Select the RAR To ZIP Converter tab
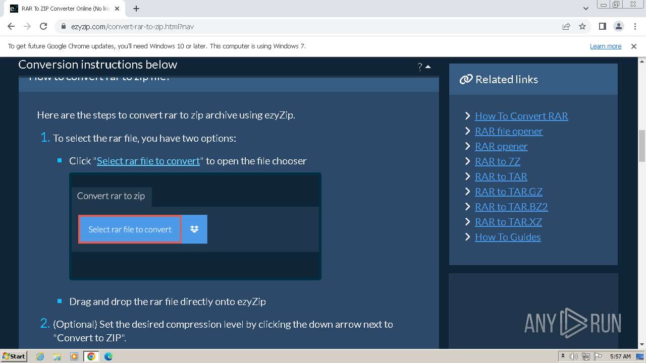 66,9
